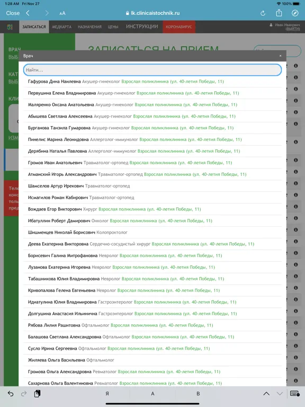This screenshot has height=407, width=305.
Task: Open the share sheet icon
Action: tap(279, 13)
